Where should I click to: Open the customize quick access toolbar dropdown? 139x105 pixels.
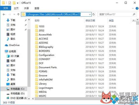[x=18, y=3]
